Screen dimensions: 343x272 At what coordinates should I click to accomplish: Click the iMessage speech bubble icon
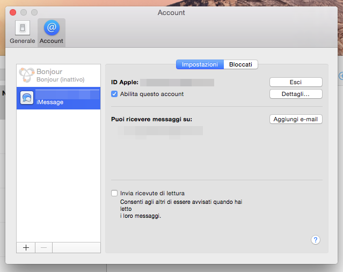pos(27,98)
